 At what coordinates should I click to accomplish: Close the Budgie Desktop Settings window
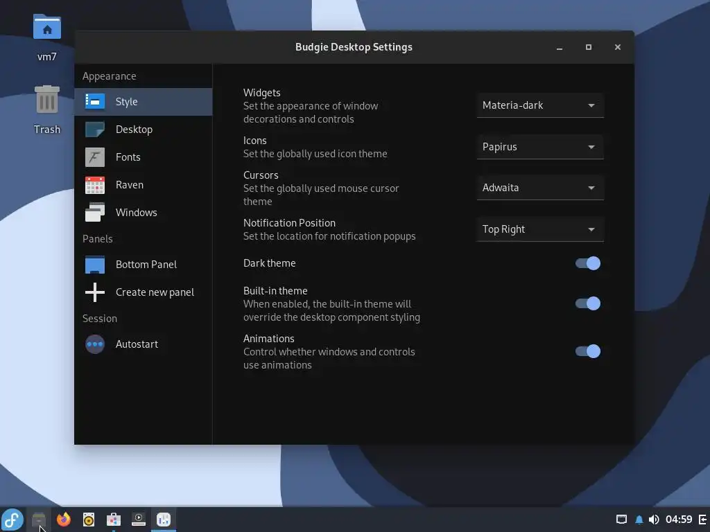click(x=618, y=48)
